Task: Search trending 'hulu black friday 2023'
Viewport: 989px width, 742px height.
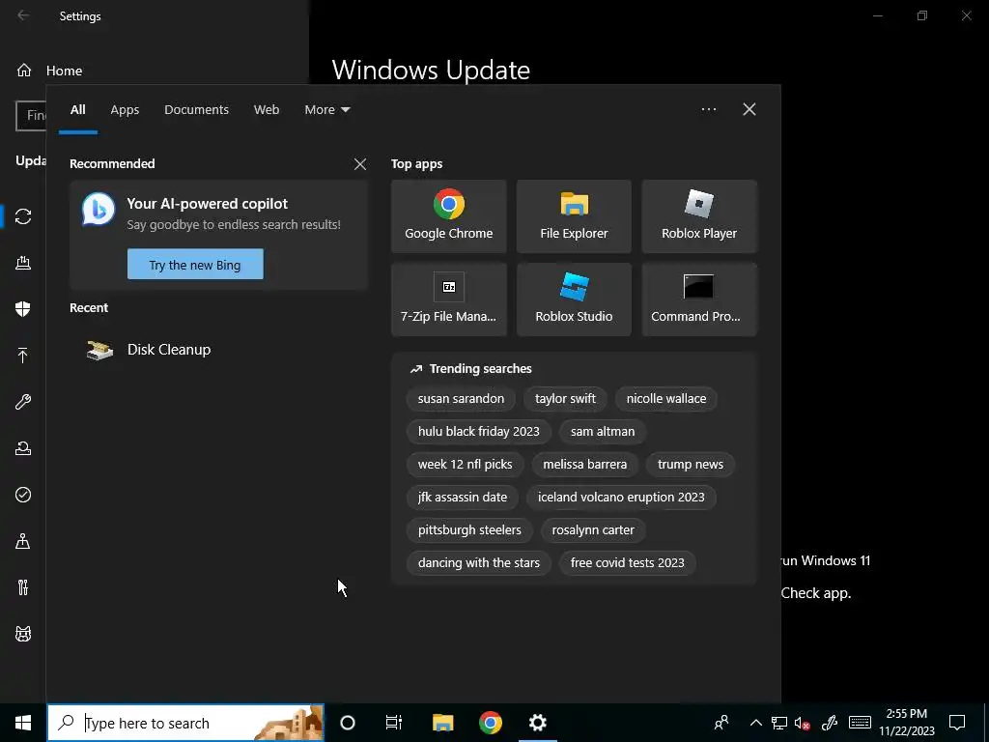Action: coord(479,432)
